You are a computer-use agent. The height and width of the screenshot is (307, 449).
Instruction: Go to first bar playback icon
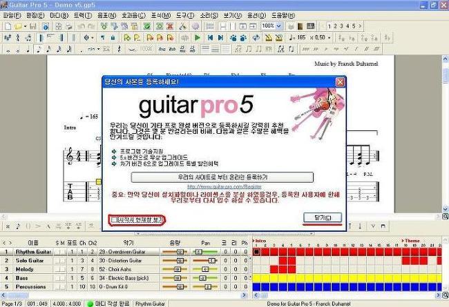pyautogui.click(x=211, y=37)
